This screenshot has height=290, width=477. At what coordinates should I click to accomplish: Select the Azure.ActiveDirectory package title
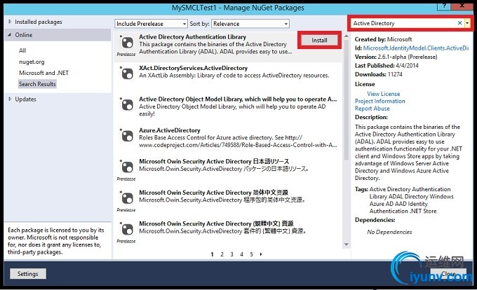click(170, 130)
